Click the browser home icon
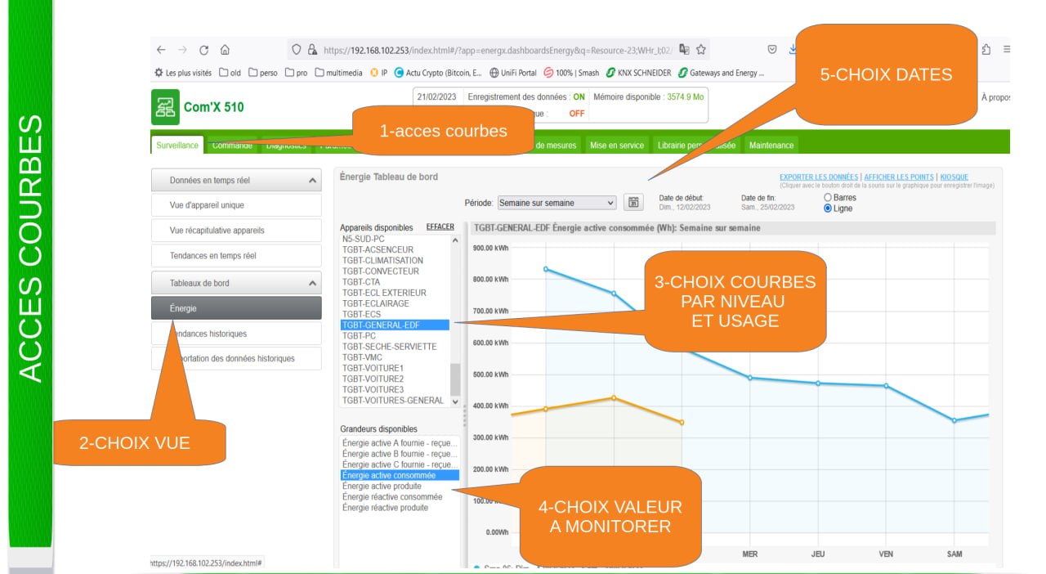Viewport: 1046px width, 574px height. pos(226,50)
